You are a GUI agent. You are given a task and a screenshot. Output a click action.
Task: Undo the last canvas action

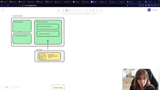click(x=15, y=87)
